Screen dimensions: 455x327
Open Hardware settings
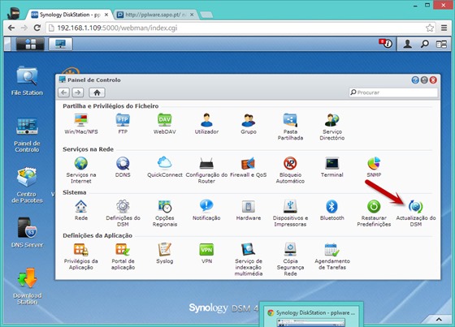pyautogui.click(x=249, y=210)
